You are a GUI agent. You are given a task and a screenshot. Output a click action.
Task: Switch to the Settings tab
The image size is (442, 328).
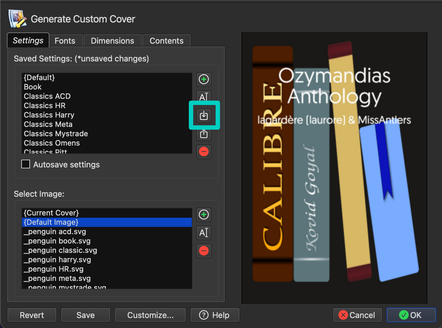[28, 41]
